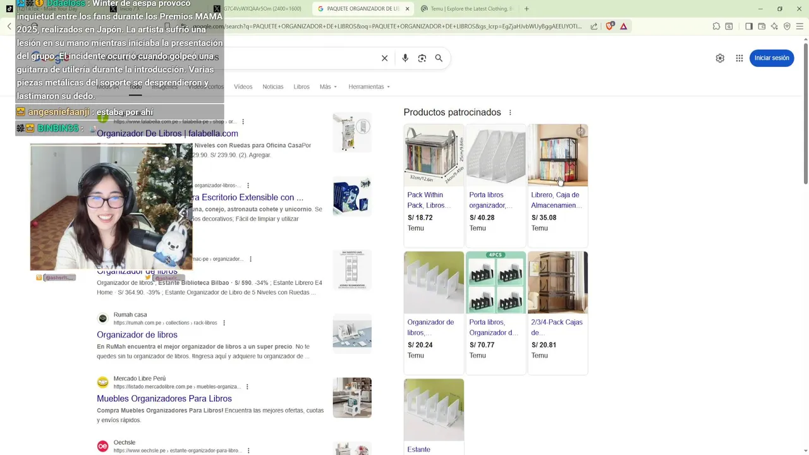Open Brave VPN shield icon
This screenshot has width=809, height=455.
(x=787, y=27)
